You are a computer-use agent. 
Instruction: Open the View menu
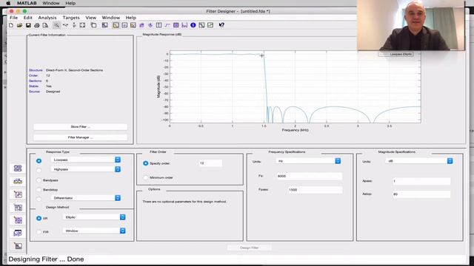point(90,18)
